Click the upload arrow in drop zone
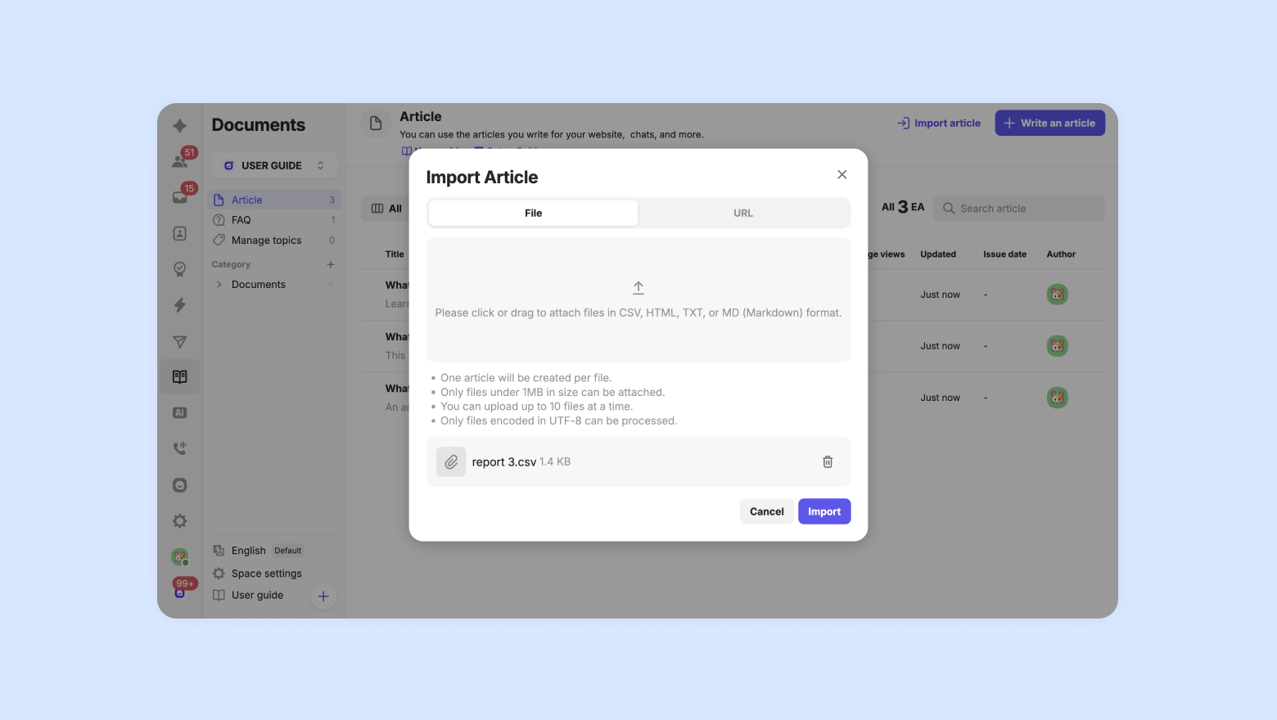Viewport: 1277px width, 720px height. click(x=638, y=288)
